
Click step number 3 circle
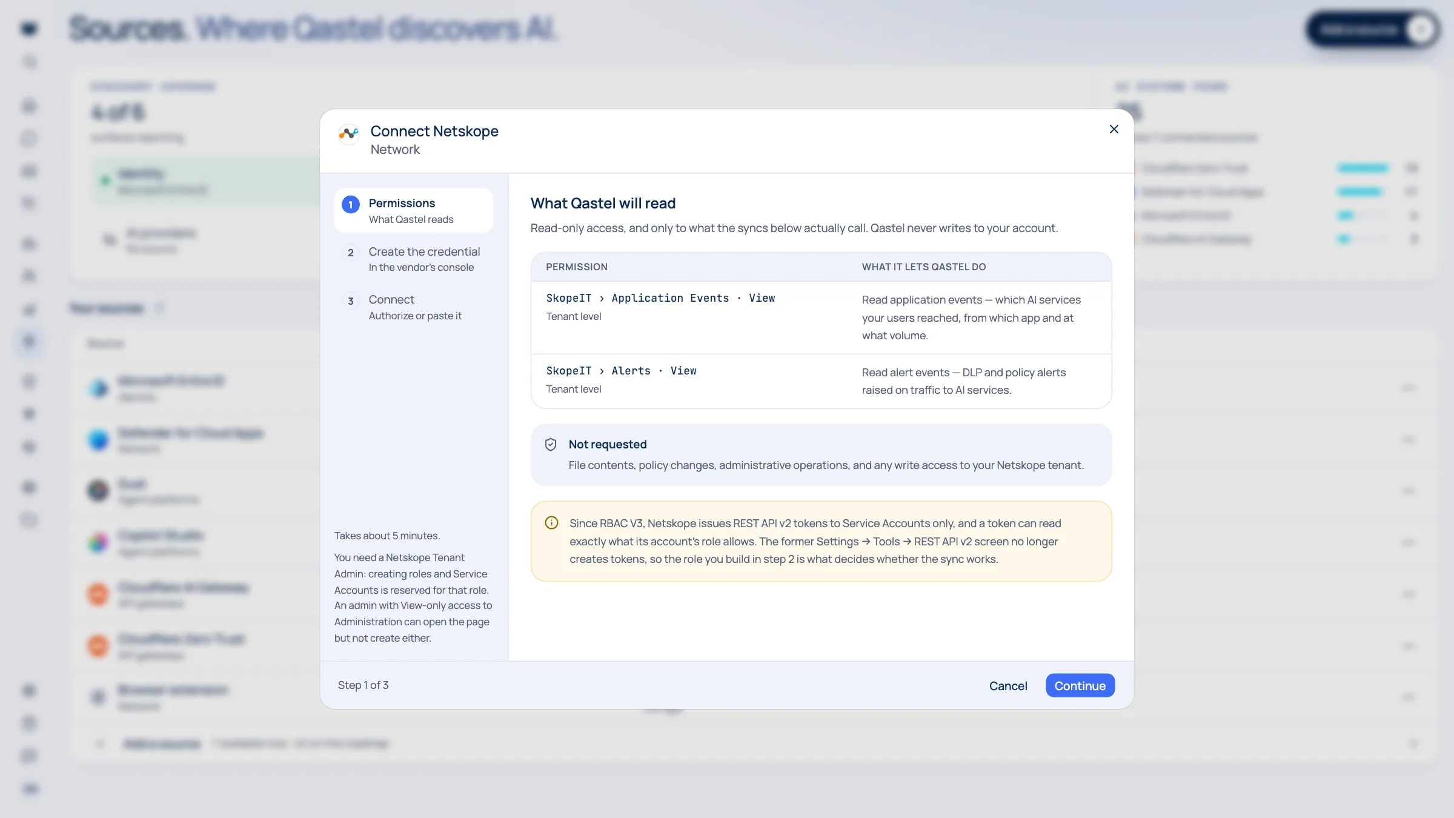tap(351, 301)
